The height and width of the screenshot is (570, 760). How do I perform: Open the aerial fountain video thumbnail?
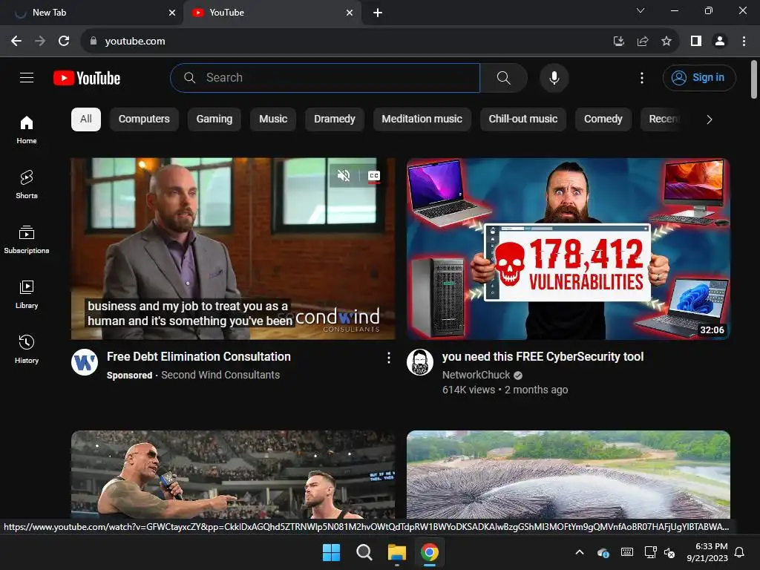click(569, 474)
